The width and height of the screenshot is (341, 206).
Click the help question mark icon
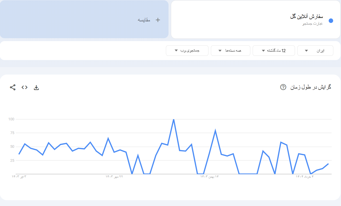[x=283, y=87]
